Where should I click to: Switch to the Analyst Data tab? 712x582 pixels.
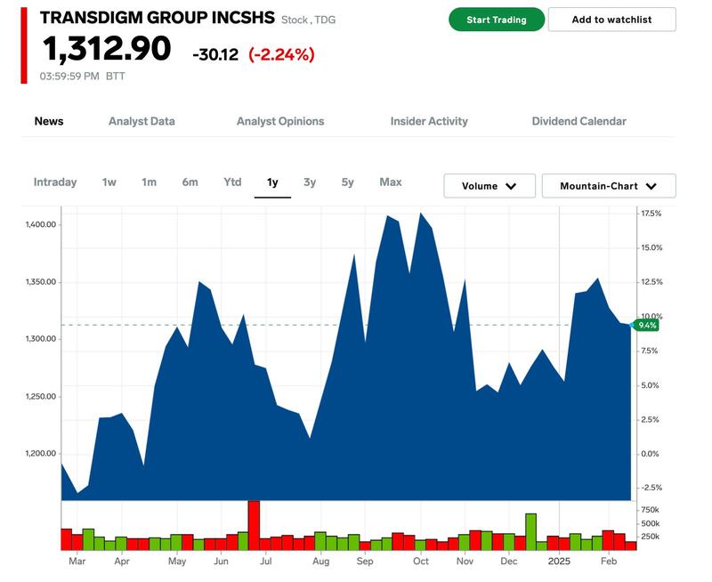(142, 121)
